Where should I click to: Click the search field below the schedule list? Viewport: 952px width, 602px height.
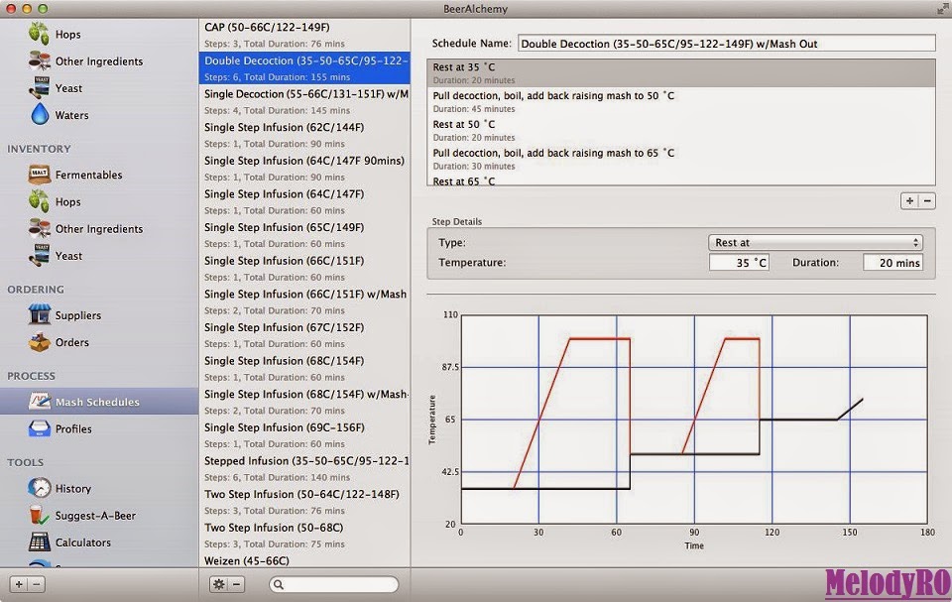(x=334, y=584)
